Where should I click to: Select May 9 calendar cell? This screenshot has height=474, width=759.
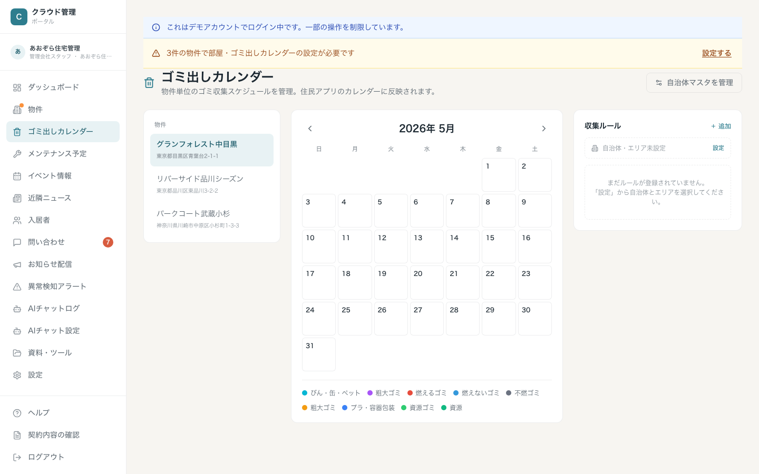click(535, 211)
